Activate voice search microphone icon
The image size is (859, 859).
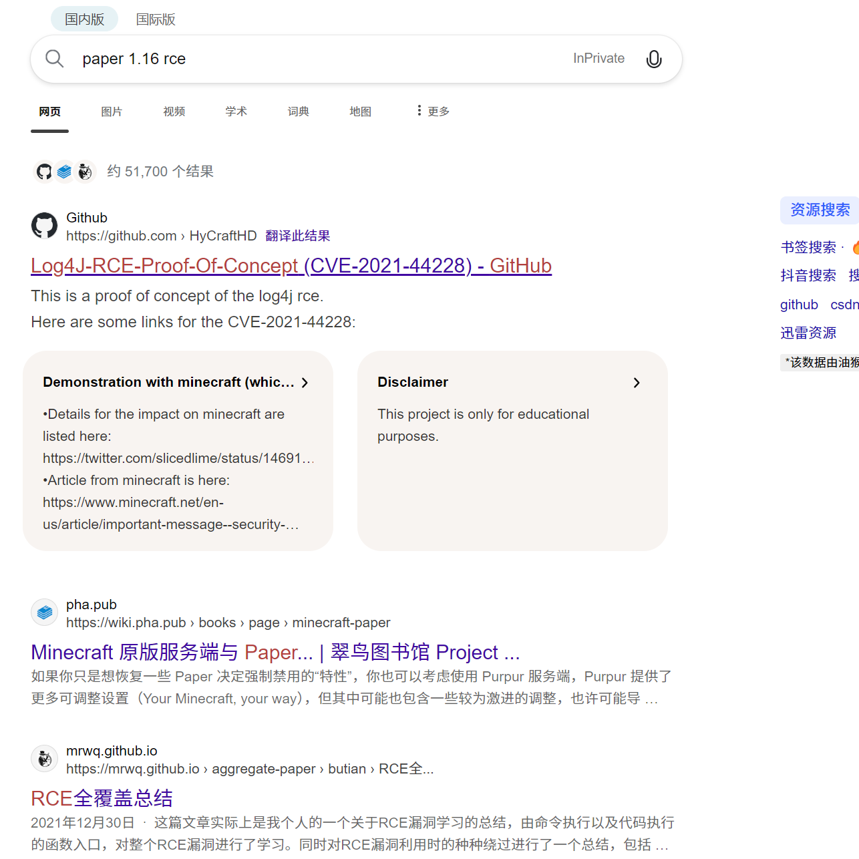[654, 59]
